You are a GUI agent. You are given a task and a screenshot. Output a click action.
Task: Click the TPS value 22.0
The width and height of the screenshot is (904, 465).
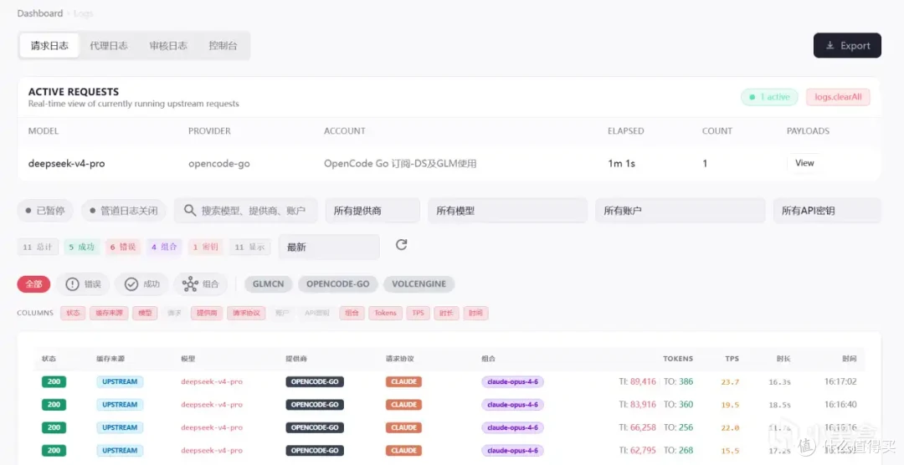(730, 427)
